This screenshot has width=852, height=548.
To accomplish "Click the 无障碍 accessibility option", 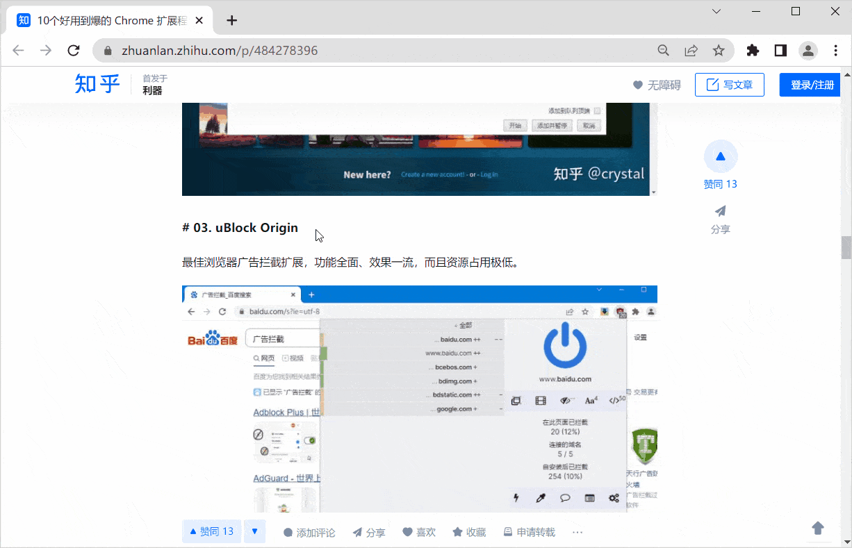I will tap(656, 85).
